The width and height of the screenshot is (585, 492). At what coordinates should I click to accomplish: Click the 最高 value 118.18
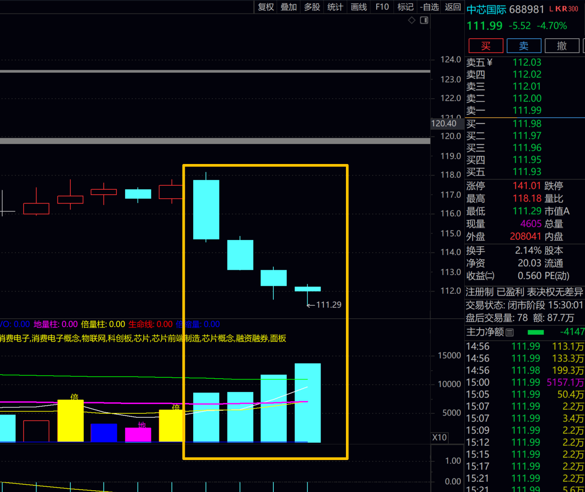[527, 198]
